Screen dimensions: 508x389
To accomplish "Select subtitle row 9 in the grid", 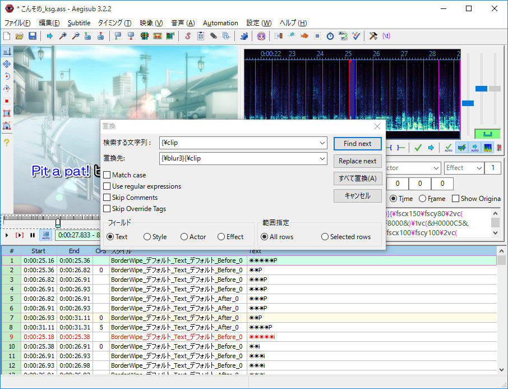I will [x=249, y=337].
